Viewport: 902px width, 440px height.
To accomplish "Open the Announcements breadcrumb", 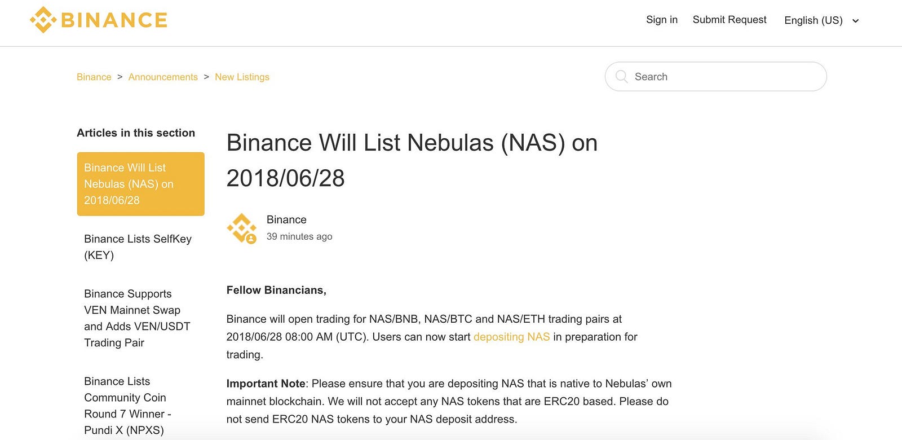I will click(x=163, y=77).
